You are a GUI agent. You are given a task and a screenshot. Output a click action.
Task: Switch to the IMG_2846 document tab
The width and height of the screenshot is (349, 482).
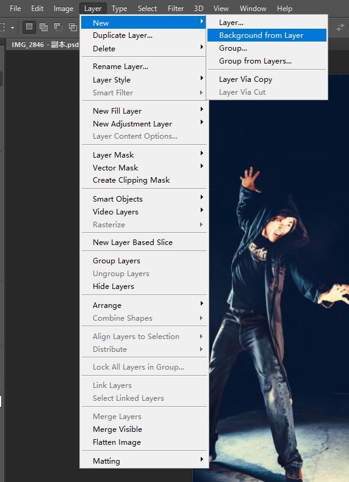tap(45, 45)
